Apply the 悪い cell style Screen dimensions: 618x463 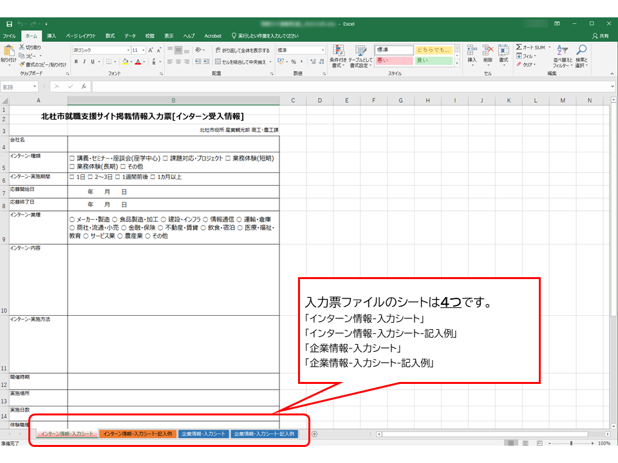394,60
